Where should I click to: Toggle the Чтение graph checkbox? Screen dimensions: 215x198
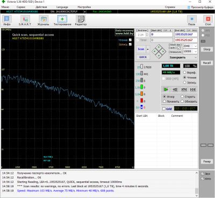[130, 40]
